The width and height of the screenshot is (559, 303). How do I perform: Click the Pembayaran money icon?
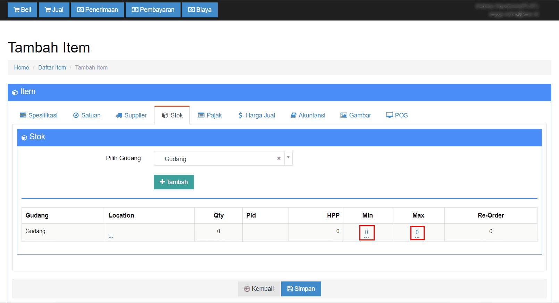[135, 10]
